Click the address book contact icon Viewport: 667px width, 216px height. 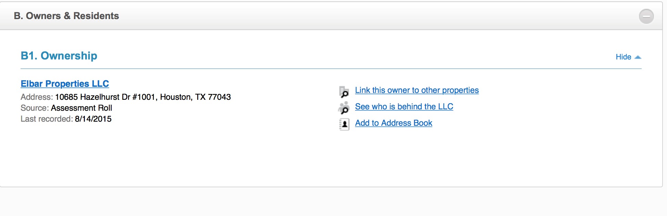click(x=344, y=124)
